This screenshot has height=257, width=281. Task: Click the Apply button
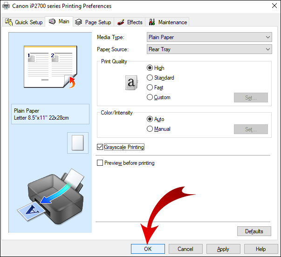click(x=223, y=249)
